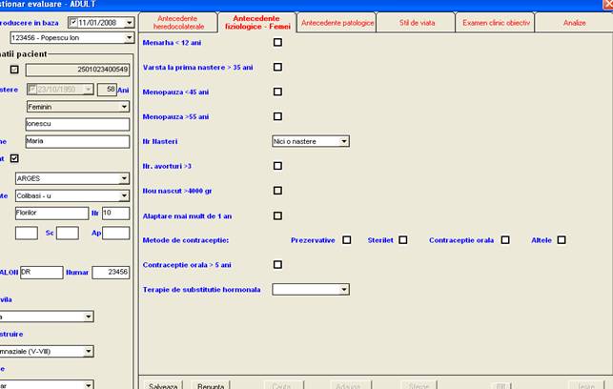Toggle Varsta la prima nastere > 35 ani
Screen dimensions: 613x389
pyautogui.click(x=277, y=67)
